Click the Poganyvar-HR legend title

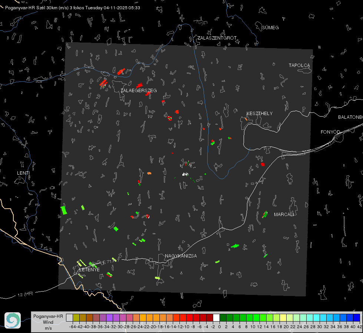[48, 316]
